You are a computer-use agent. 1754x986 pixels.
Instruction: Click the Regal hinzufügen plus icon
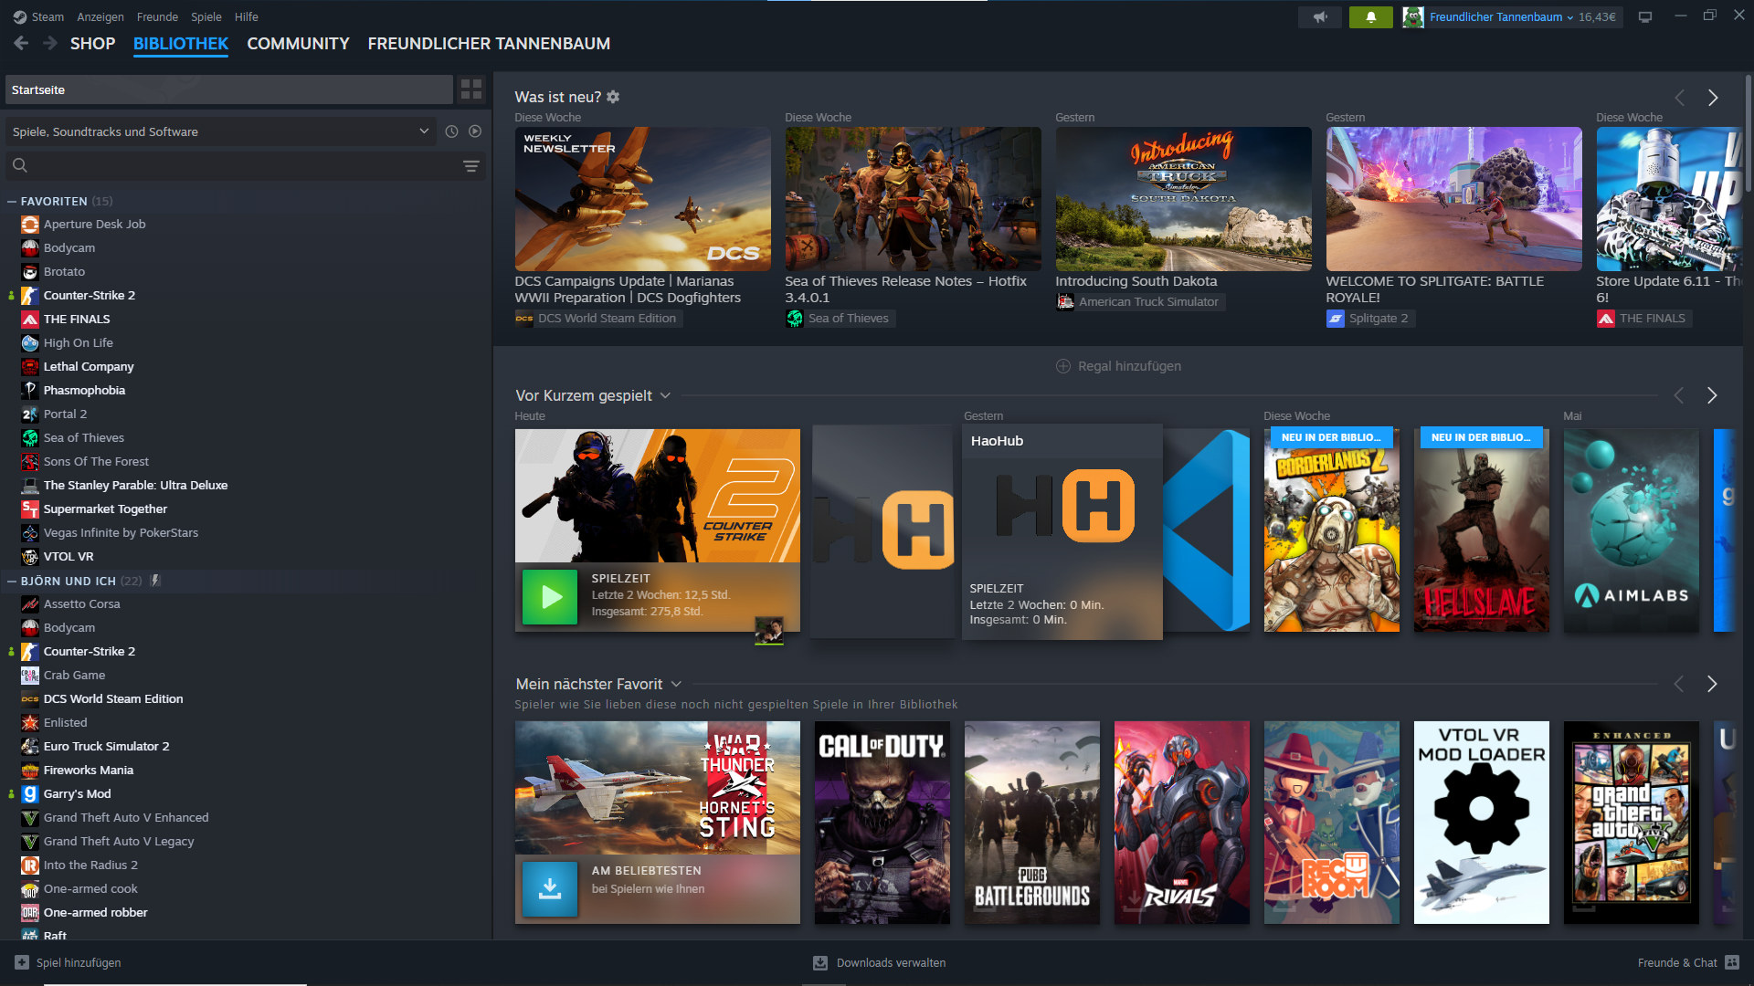click(1063, 366)
